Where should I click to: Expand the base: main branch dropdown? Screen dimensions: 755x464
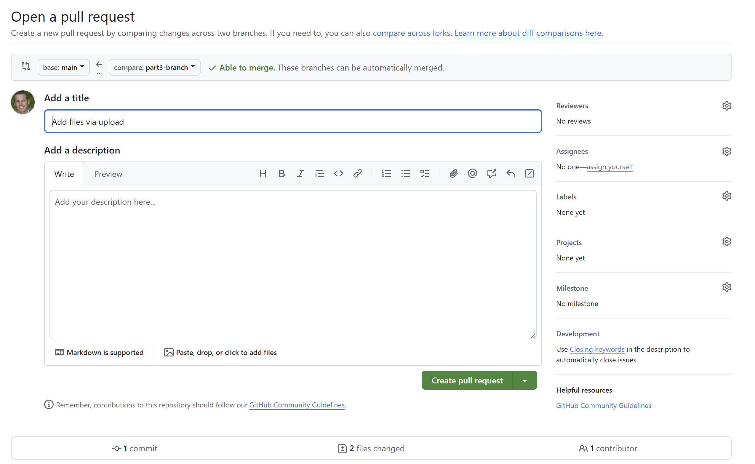[x=63, y=67]
